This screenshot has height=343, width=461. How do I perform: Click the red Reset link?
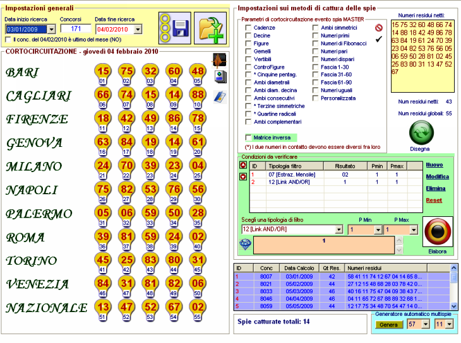[434, 201]
